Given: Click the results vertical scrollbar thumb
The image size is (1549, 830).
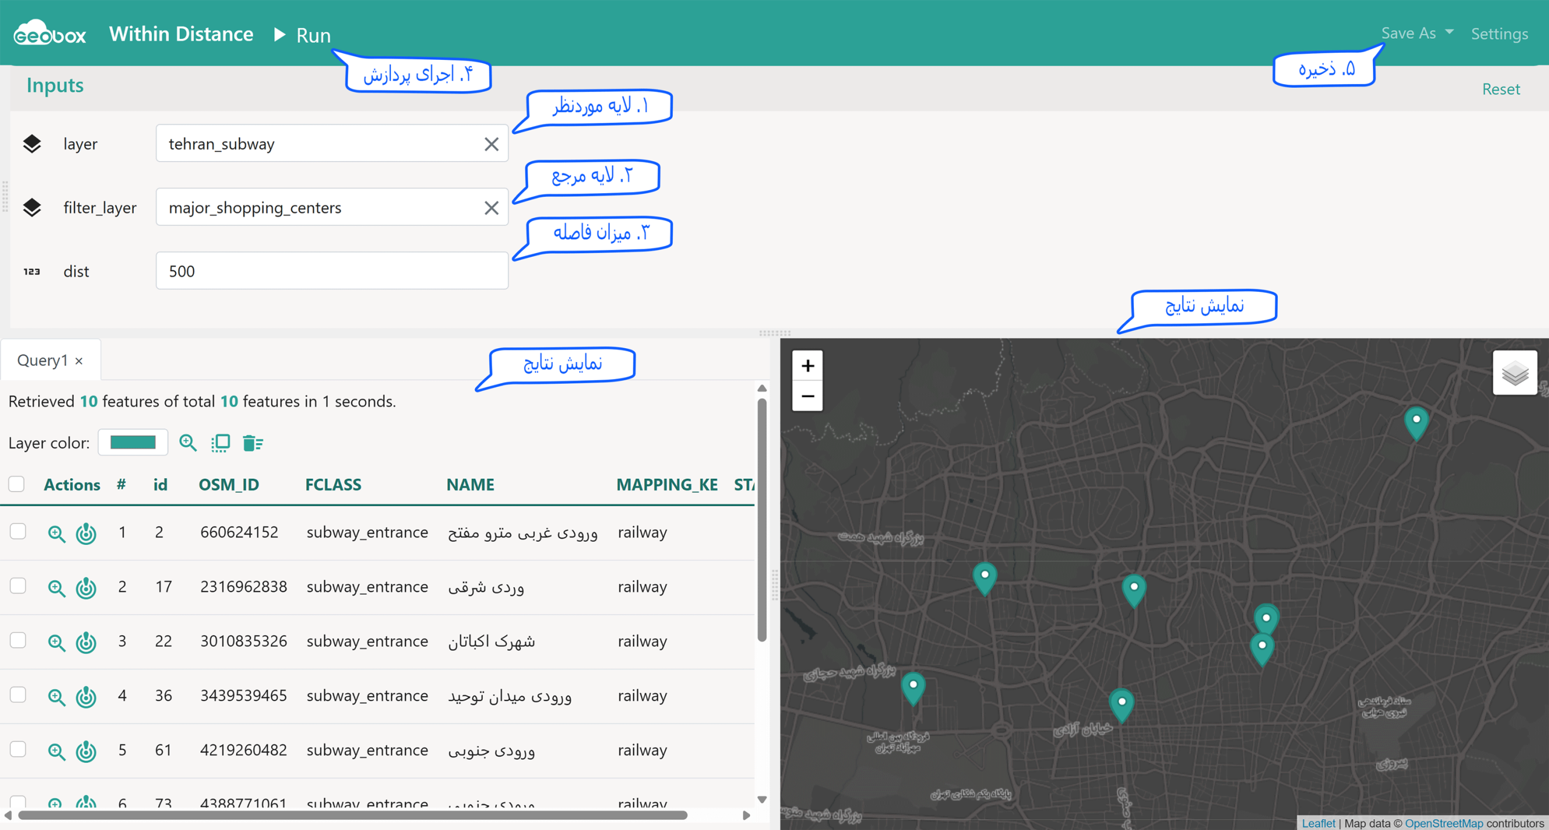Looking at the screenshot, I should click(x=762, y=519).
